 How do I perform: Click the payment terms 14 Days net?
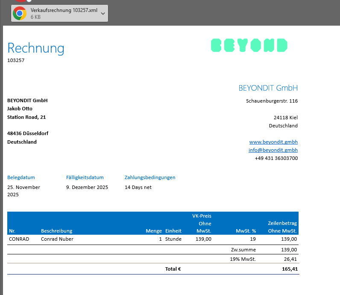(138, 187)
